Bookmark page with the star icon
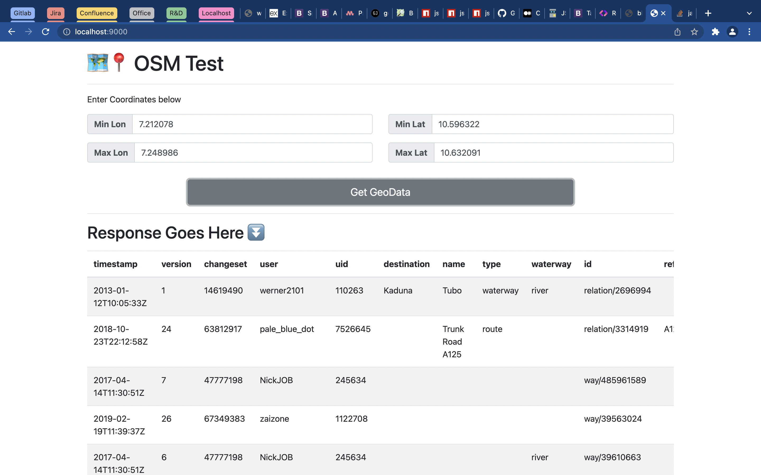761x475 pixels. (694, 32)
